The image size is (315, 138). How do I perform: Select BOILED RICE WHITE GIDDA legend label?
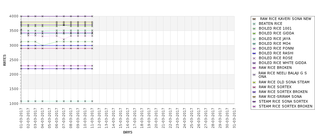click(282, 63)
